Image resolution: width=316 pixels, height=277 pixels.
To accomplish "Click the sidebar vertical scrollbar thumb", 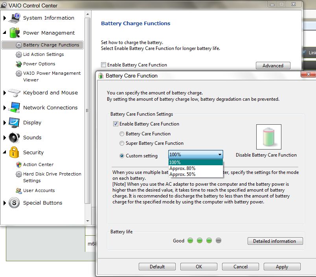I will pyautogui.click(x=88, y=111).
